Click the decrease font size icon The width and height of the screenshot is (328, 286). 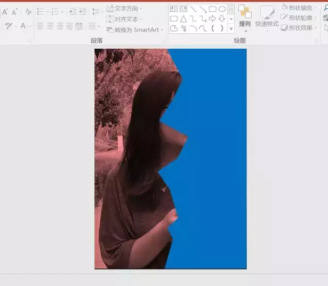point(15,12)
